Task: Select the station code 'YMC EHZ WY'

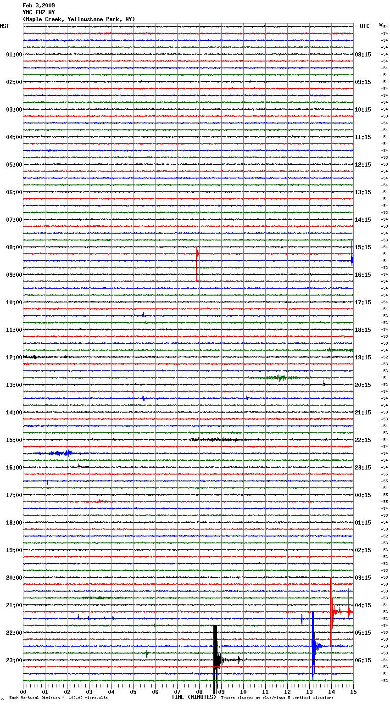Action: coord(39,12)
